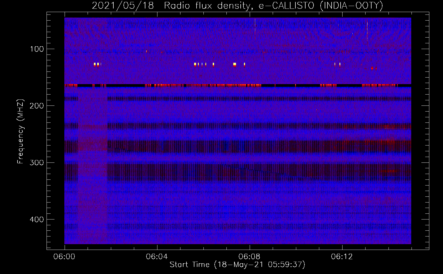Click the 'Frequency (MHZ)' axis label
The height and width of the screenshot is (274, 443).
[21, 132]
